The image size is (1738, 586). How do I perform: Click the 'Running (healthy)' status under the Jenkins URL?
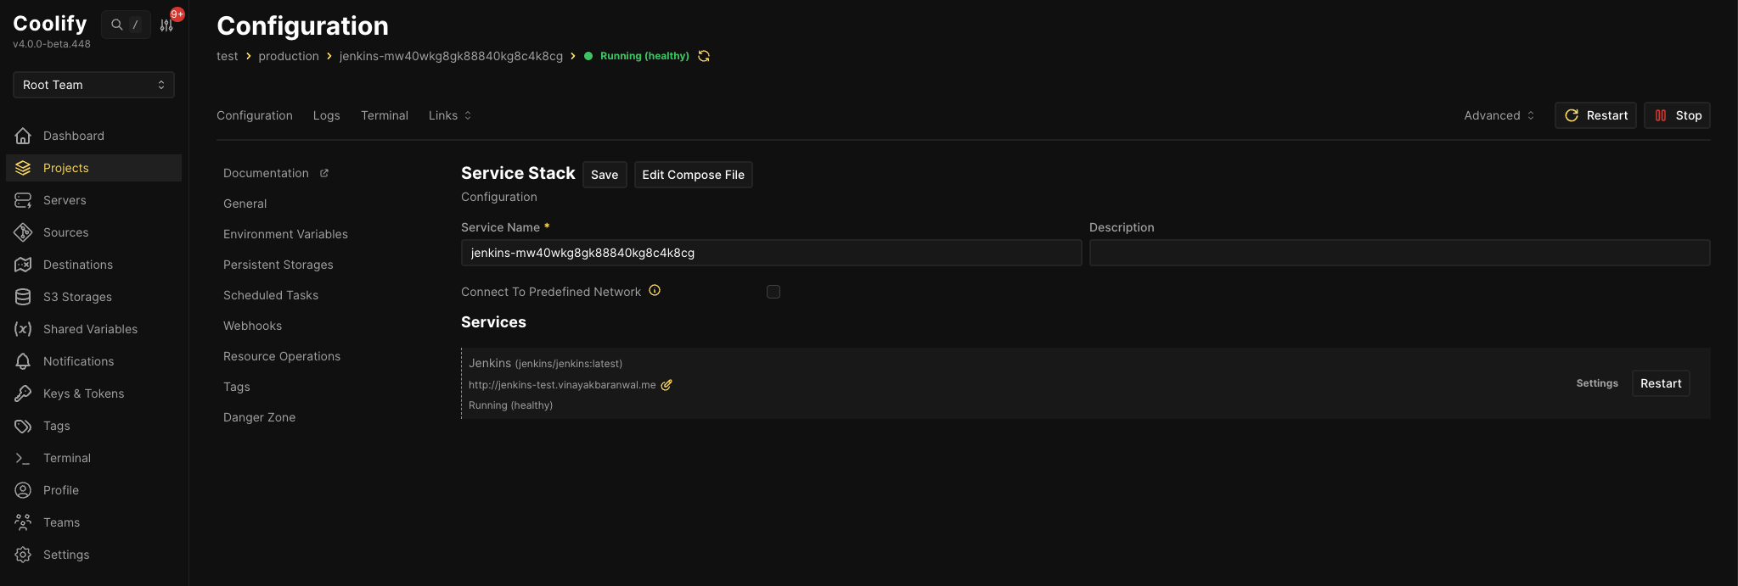click(x=510, y=405)
